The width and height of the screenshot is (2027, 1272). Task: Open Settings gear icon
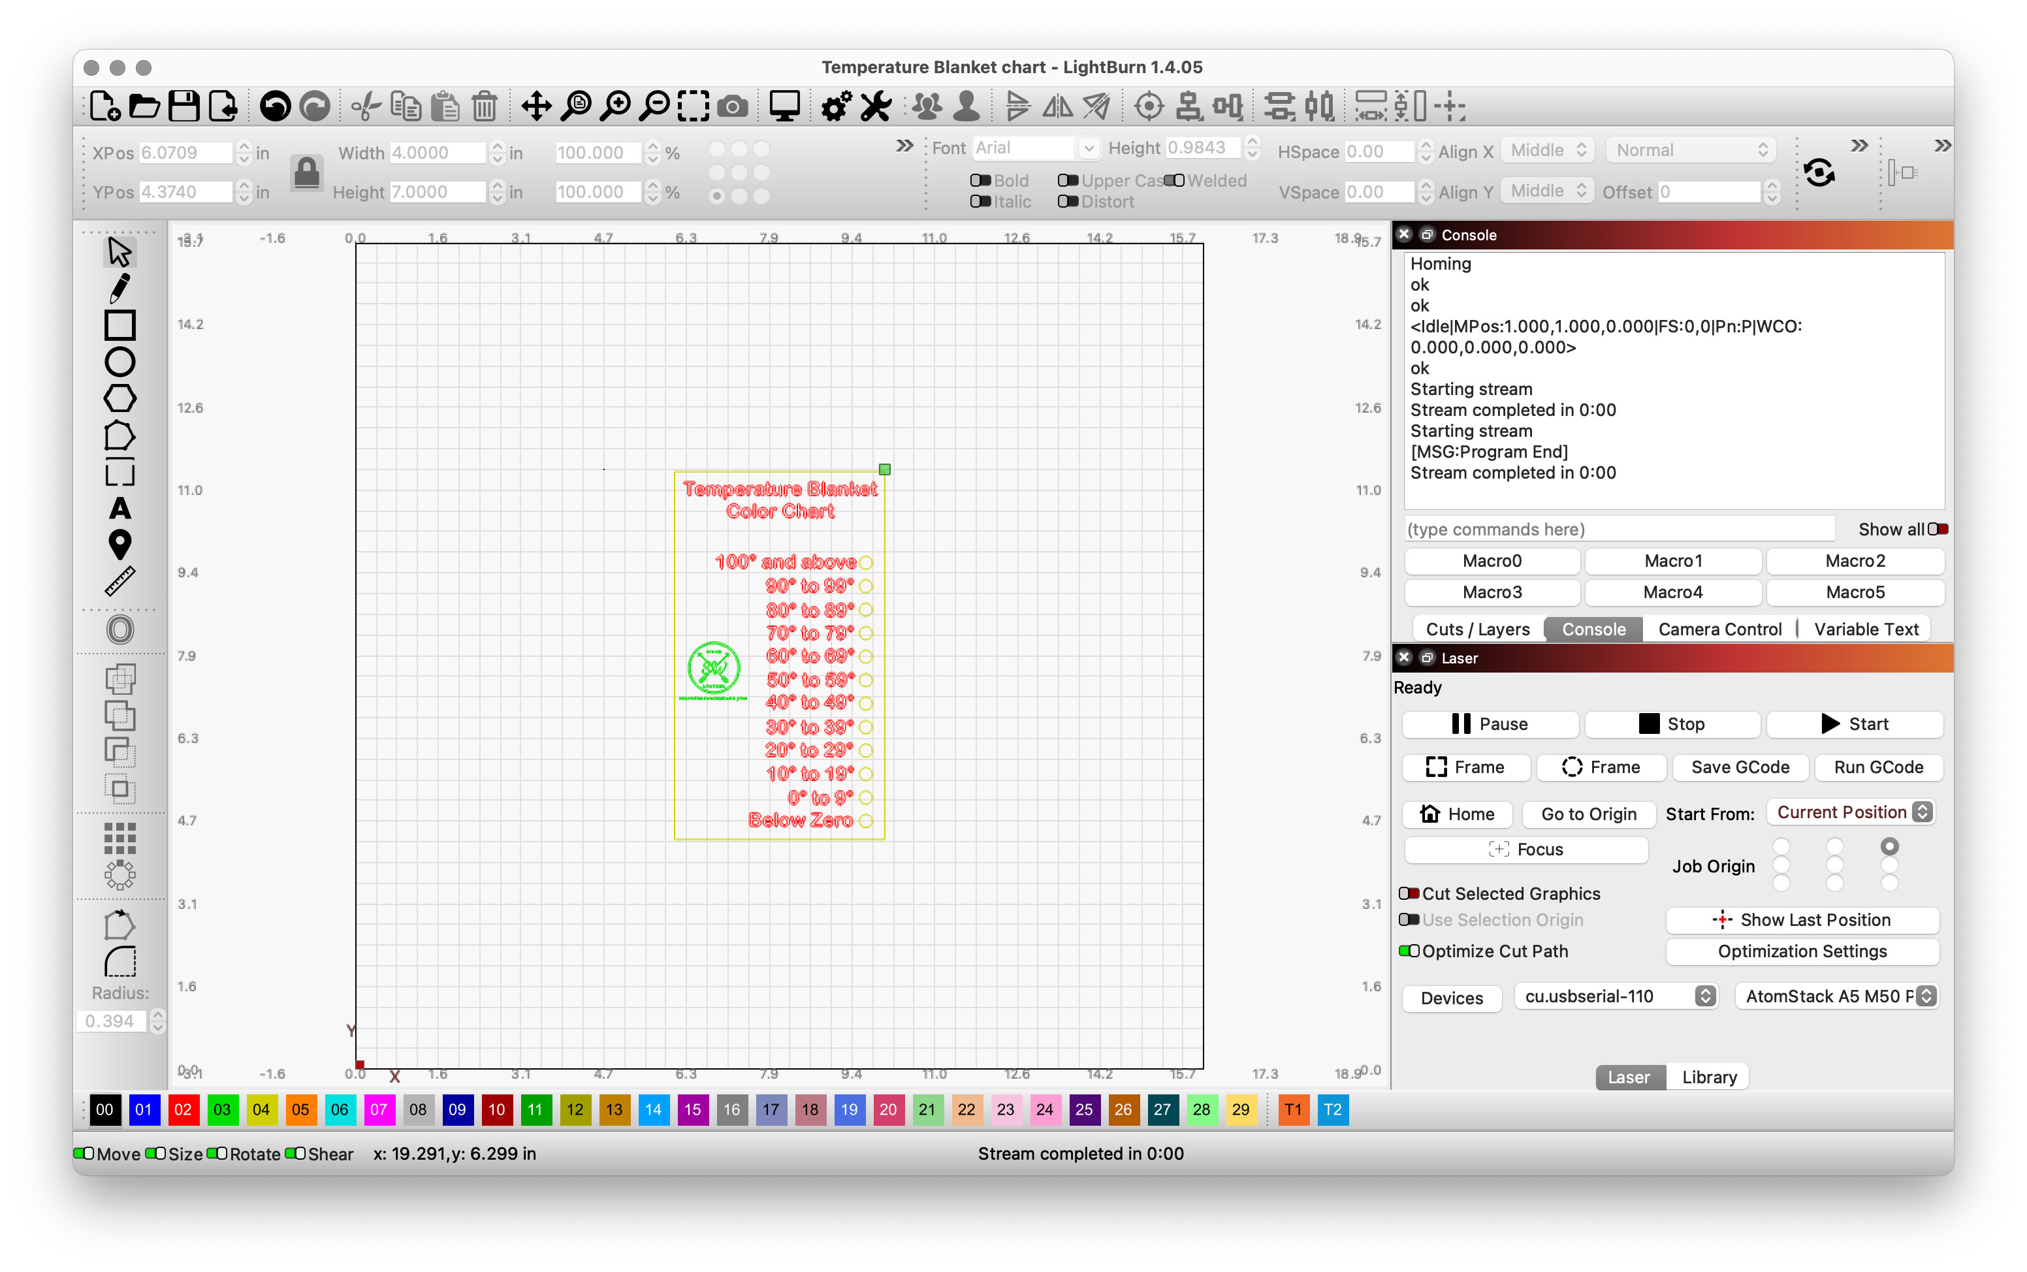[x=836, y=107]
